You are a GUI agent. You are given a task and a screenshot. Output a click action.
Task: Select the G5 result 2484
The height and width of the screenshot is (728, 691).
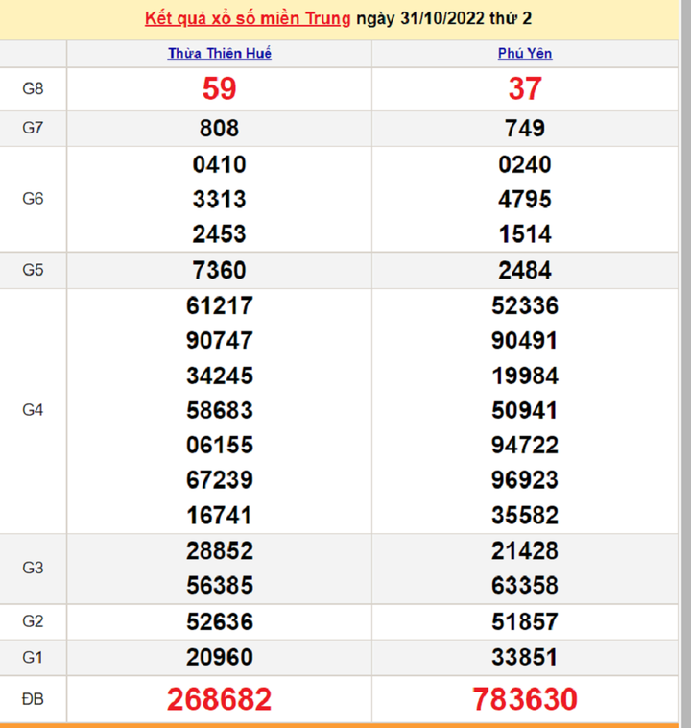point(525,270)
